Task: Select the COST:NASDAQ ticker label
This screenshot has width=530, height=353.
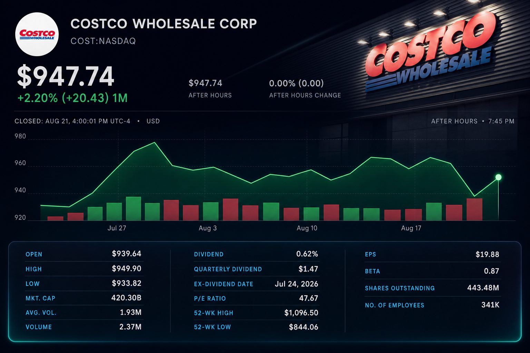Action: (x=103, y=41)
